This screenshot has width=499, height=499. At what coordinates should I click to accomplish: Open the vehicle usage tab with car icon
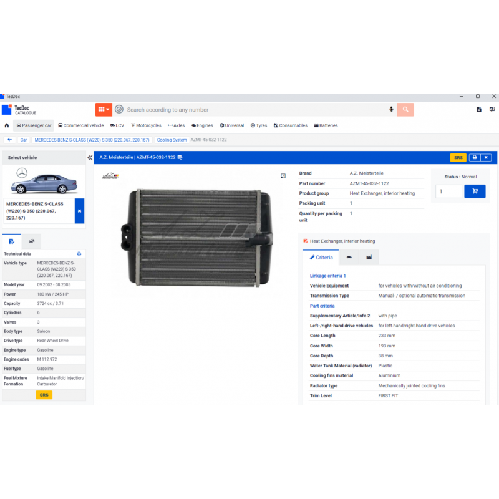[x=349, y=256]
